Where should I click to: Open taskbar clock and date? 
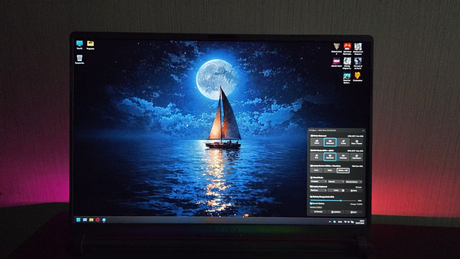point(360,222)
